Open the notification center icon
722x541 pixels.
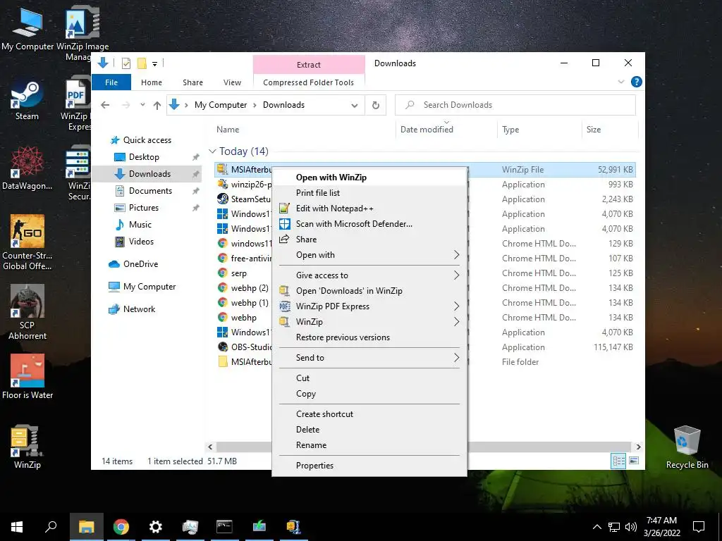point(699,527)
